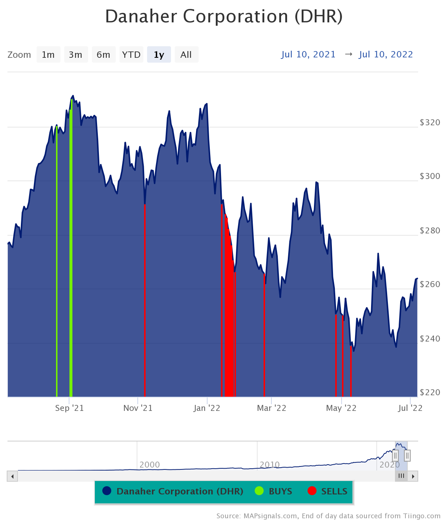448x522 pixels.
Task: Switch zoom to YTD
Action: pos(131,55)
